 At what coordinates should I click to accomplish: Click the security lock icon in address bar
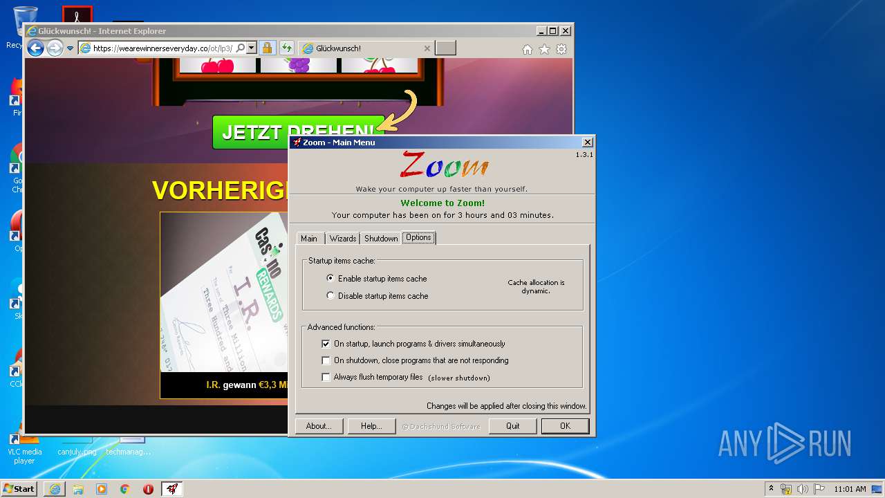click(267, 48)
